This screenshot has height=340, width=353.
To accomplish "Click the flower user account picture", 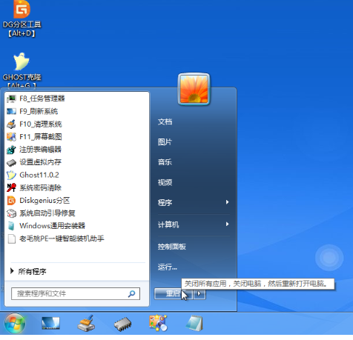I will [x=194, y=89].
